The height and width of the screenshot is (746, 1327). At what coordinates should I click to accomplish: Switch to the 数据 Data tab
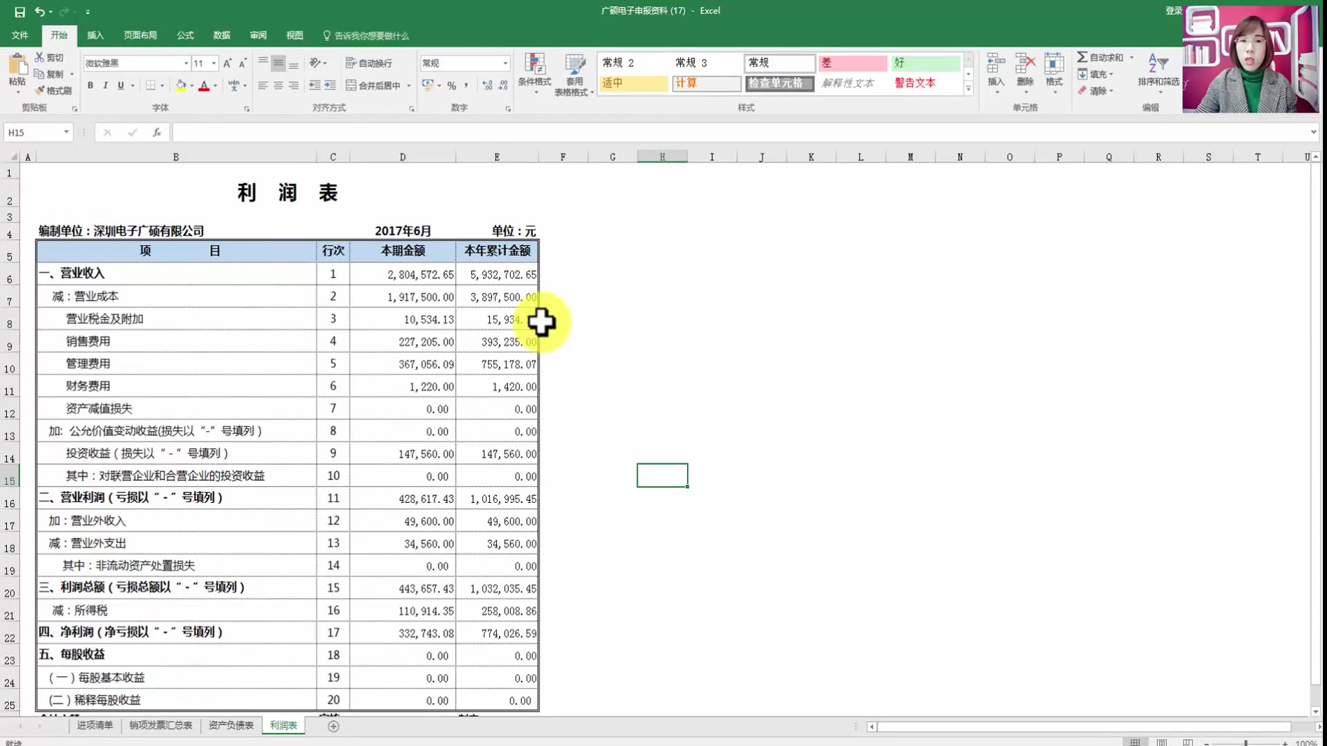click(x=223, y=35)
